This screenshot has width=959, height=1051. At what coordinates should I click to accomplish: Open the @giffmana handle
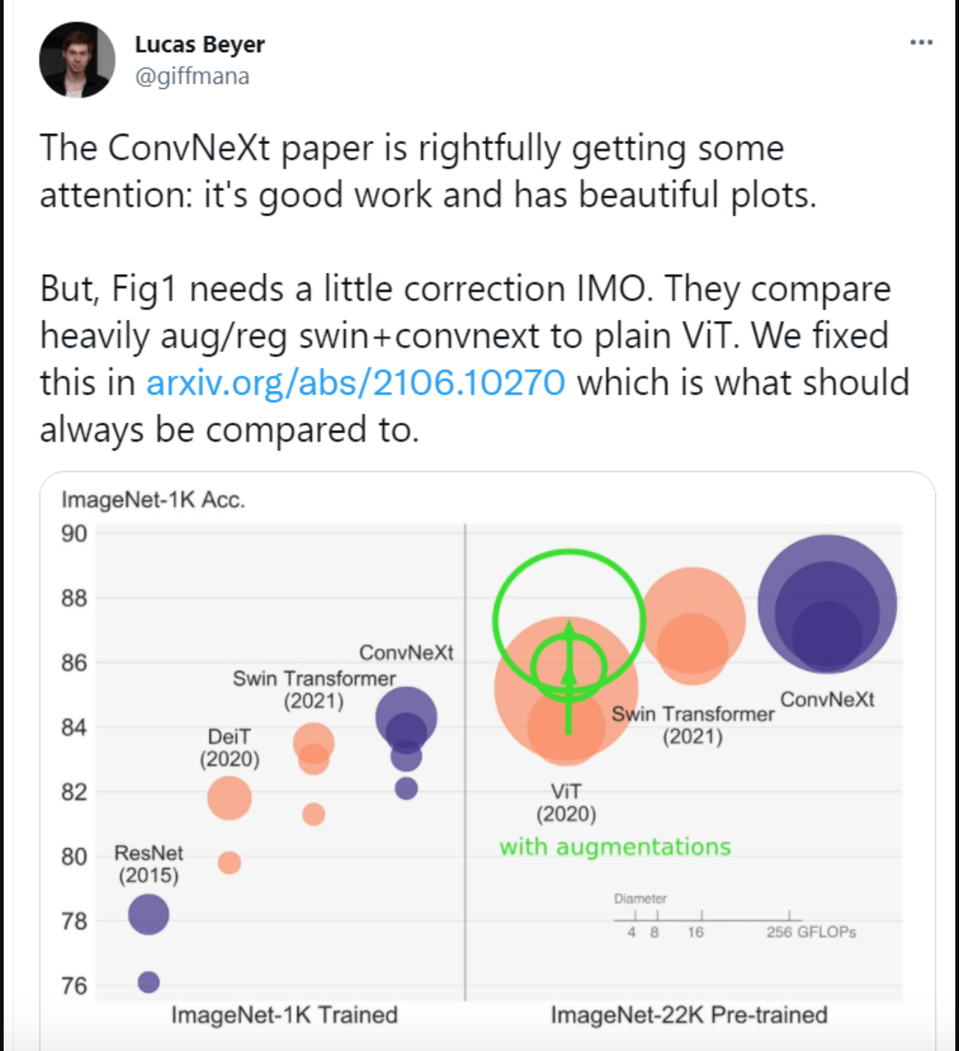pyautogui.click(x=192, y=76)
